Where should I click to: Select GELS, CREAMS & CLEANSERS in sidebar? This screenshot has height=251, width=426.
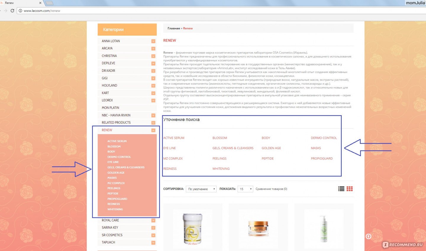[x=126, y=167]
